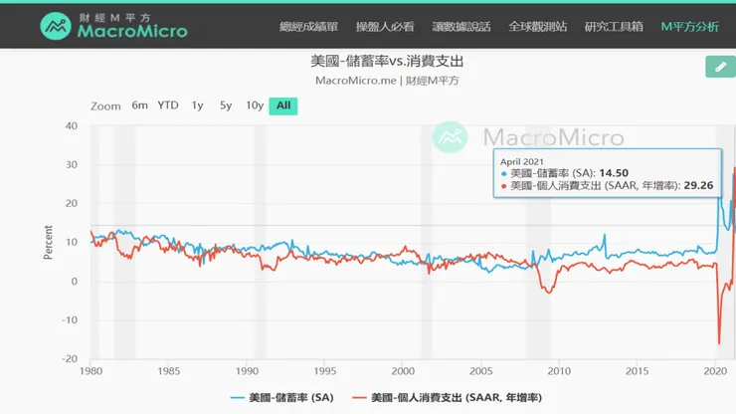Screen dimensions: 736x414
Task: Open the 全球觀測站 menu
Action: point(538,27)
